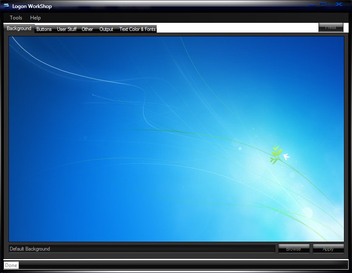Click the logon background preview image
The width and height of the screenshot is (352, 273).
[176, 139]
